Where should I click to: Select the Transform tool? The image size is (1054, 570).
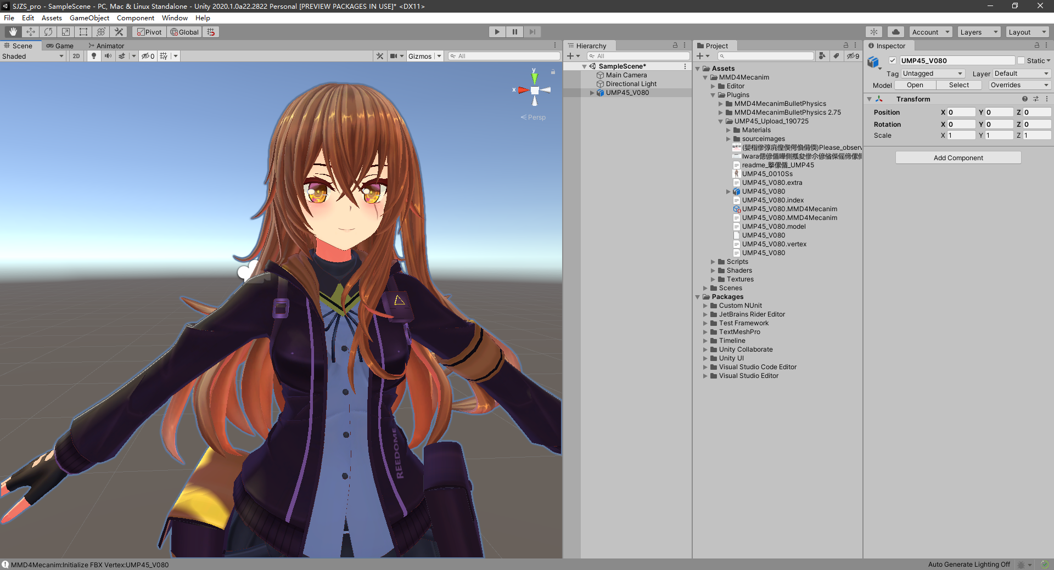[101, 32]
